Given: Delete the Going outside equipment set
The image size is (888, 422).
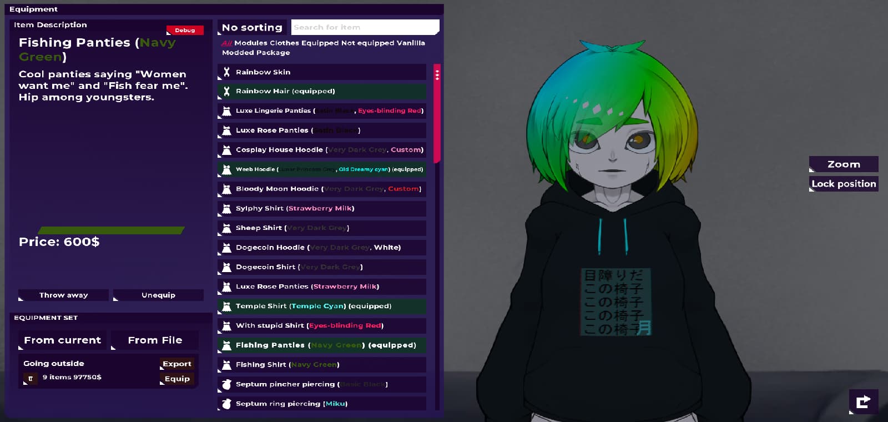Looking at the screenshot, I should [x=31, y=378].
